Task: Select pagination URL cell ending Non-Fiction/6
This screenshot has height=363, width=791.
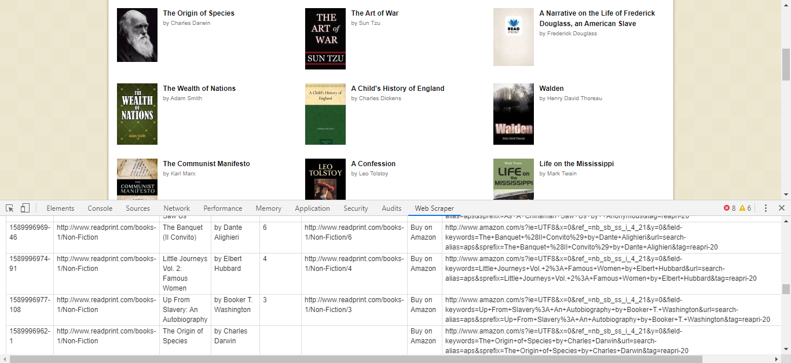Action: tap(354, 237)
